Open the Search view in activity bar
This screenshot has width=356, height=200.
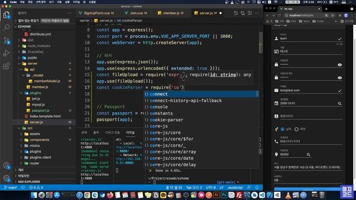[x=6, y=27]
